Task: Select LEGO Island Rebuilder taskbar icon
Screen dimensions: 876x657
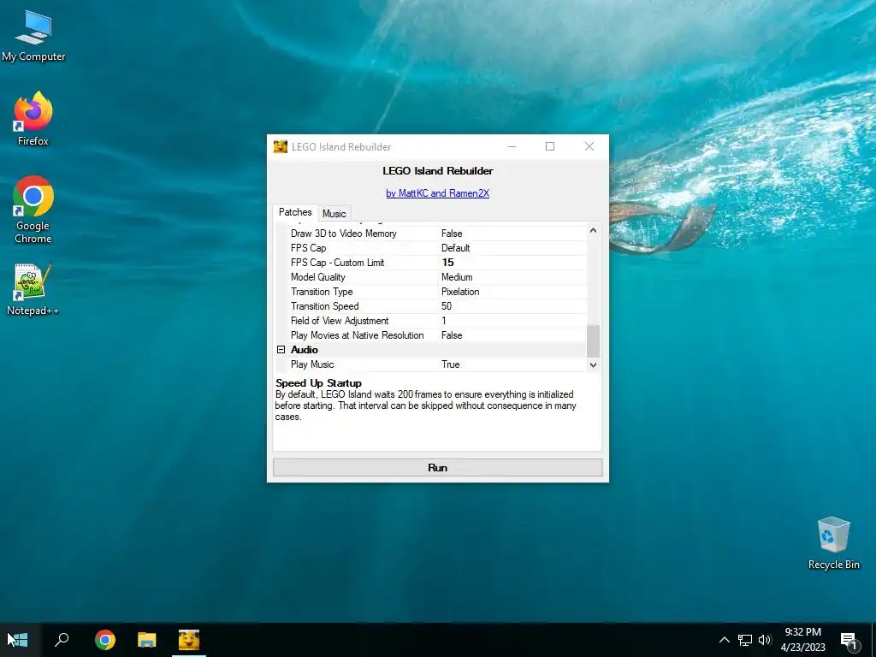Action: coord(189,640)
